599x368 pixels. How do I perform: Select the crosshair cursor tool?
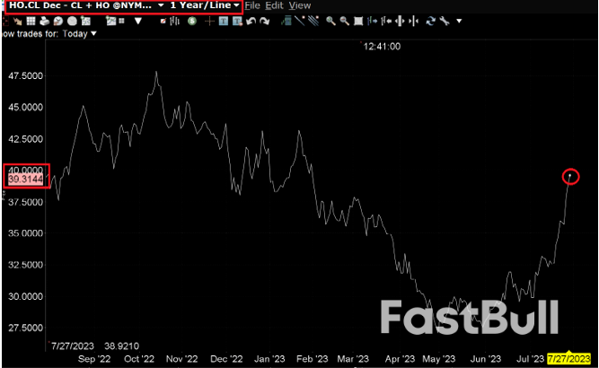[208, 21]
